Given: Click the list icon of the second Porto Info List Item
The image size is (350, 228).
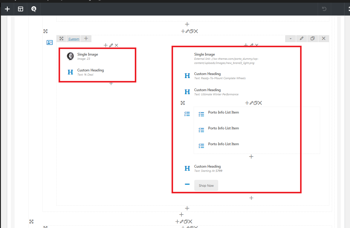Looking at the screenshot, I should [201, 130].
